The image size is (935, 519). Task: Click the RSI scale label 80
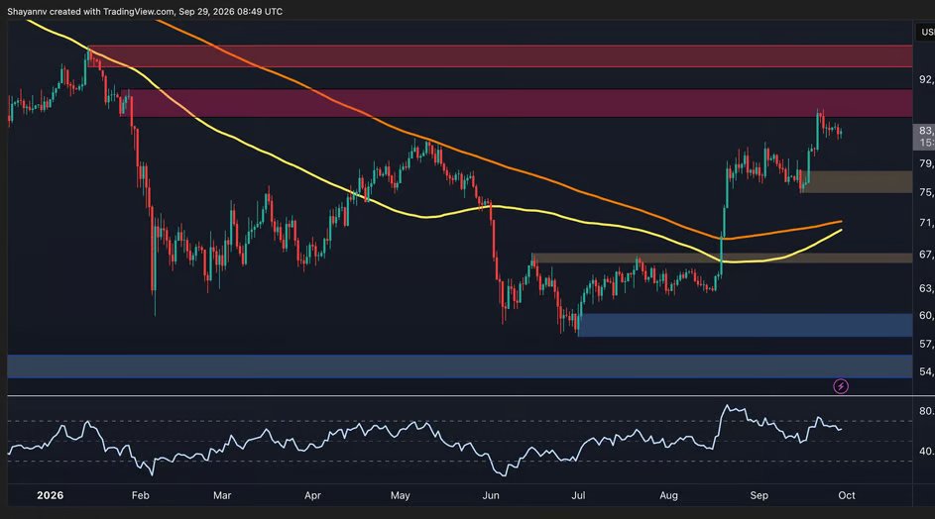(x=927, y=411)
